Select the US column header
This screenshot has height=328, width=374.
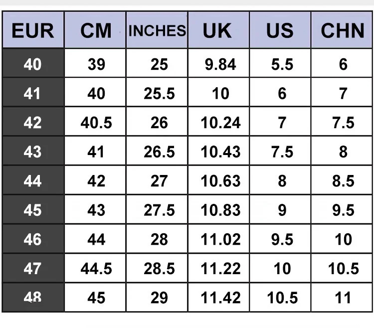pyautogui.click(x=280, y=31)
